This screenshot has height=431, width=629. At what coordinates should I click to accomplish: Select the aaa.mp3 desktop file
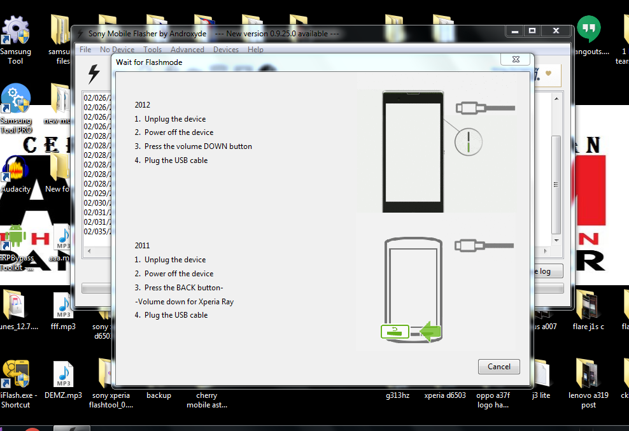pyautogui.click(x=61, y=243)
